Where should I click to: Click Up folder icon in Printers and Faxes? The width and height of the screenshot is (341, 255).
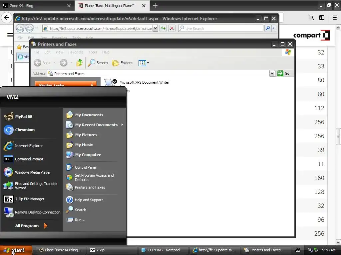click(x=79, y=63)
